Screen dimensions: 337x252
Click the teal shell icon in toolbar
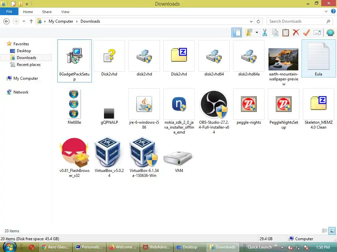click(x=330, y=32)
